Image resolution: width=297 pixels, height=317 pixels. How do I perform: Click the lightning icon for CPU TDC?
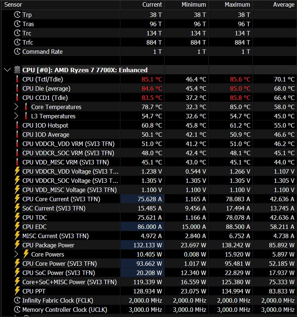point(17,217)
